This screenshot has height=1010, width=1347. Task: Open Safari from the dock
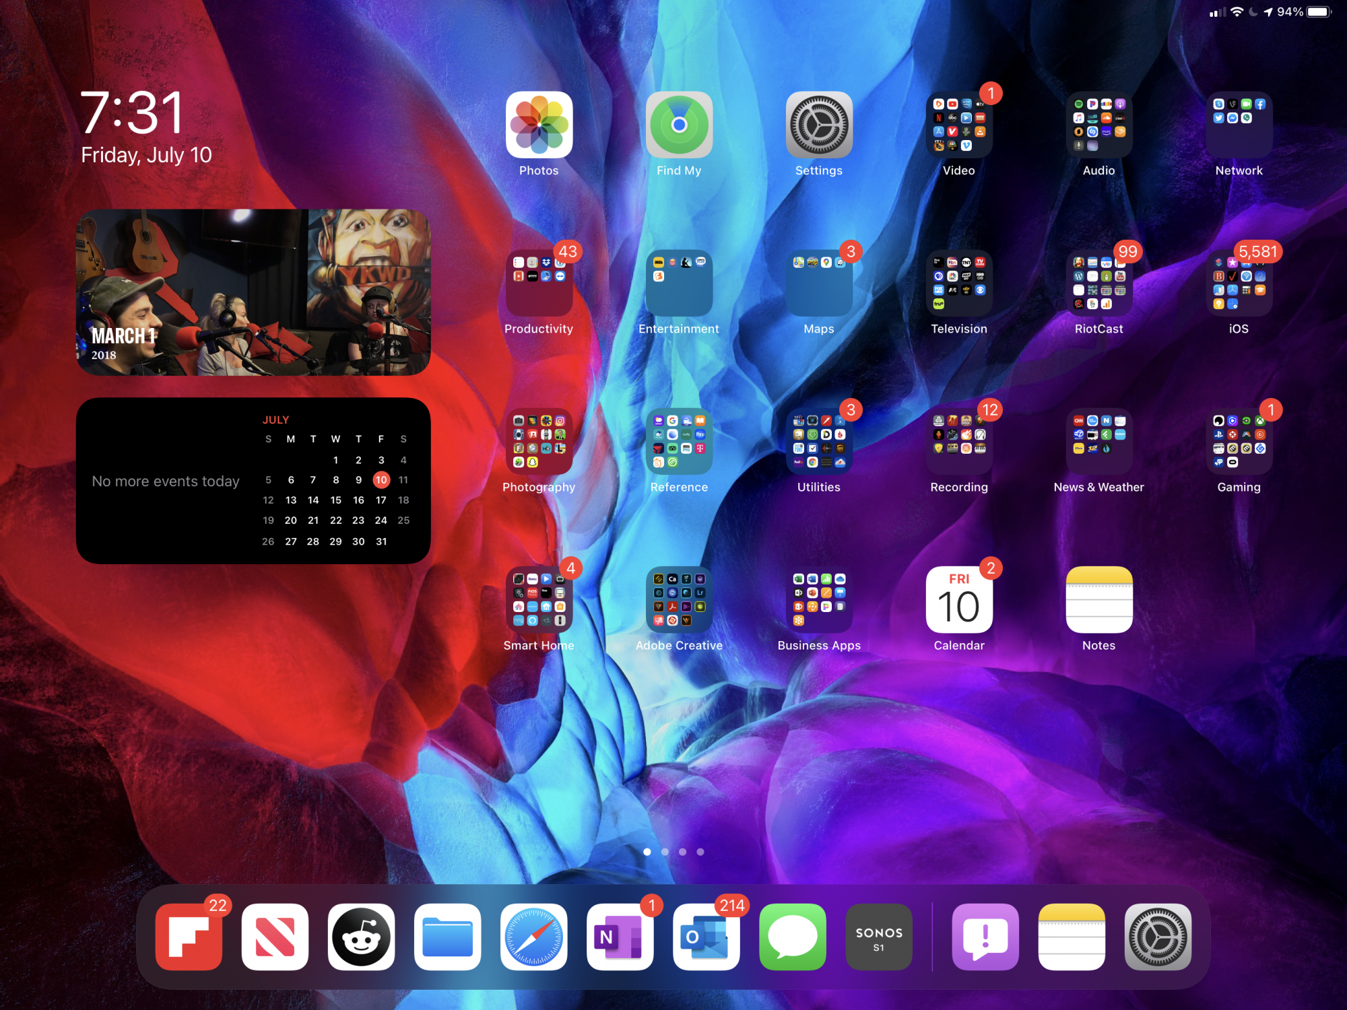click(533, 937)
